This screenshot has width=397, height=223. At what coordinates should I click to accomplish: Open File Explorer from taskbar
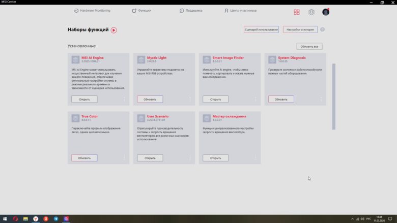tap(25, 219)
